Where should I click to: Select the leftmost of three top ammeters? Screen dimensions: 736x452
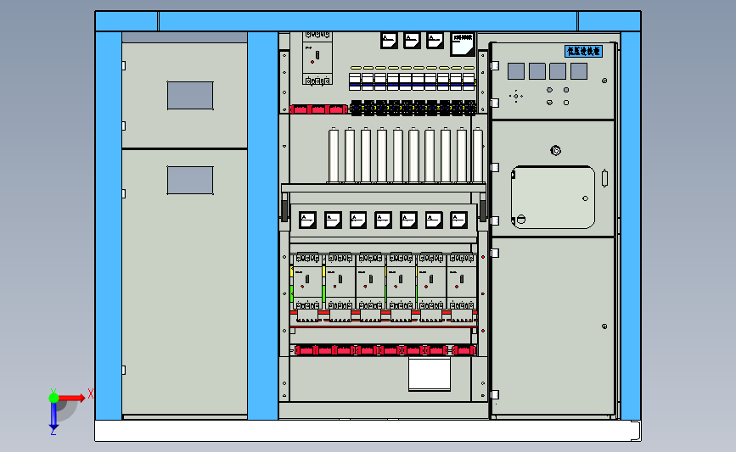tap(389, 41)
